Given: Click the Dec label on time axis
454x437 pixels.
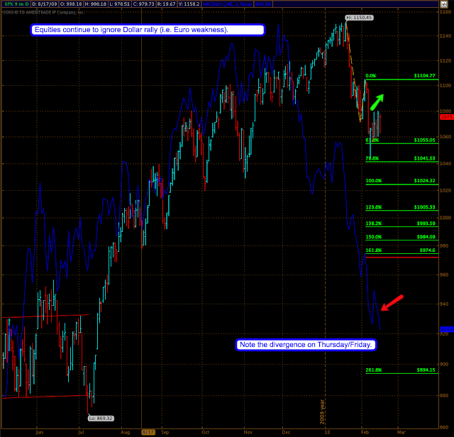Looking at the screenshot, I should pos(286,432).
